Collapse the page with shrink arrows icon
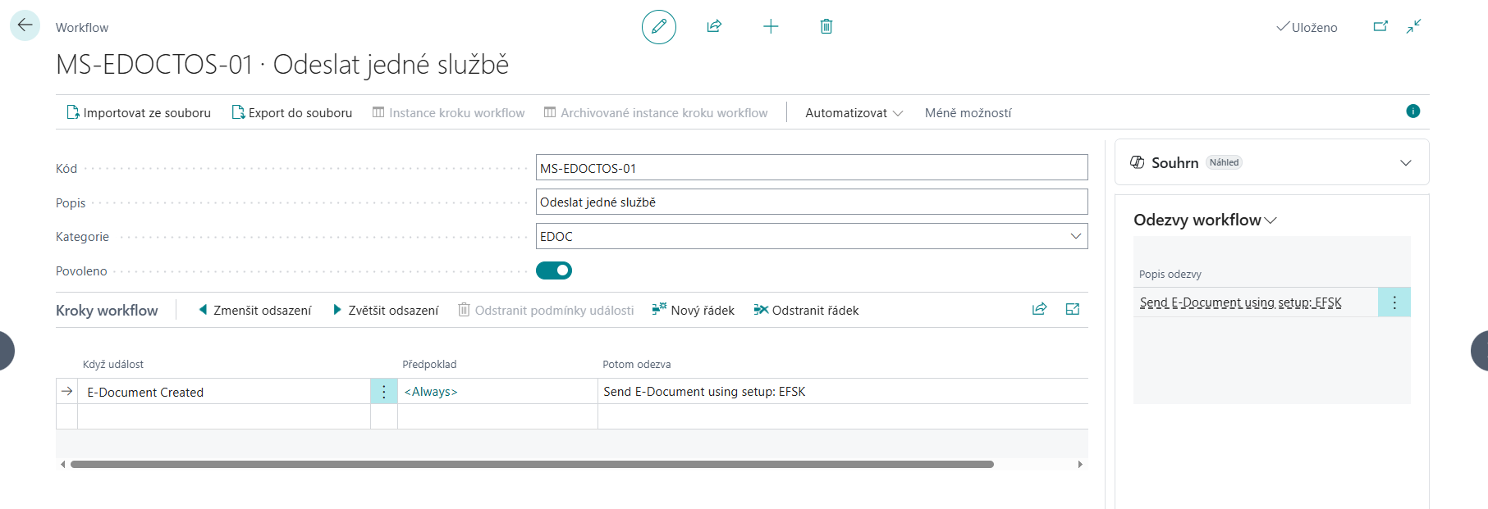 click(1413, 26)
